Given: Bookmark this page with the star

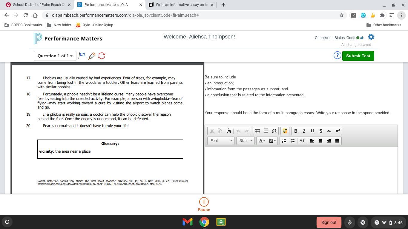Looking at the screenshot, I should tap(342, 15).
